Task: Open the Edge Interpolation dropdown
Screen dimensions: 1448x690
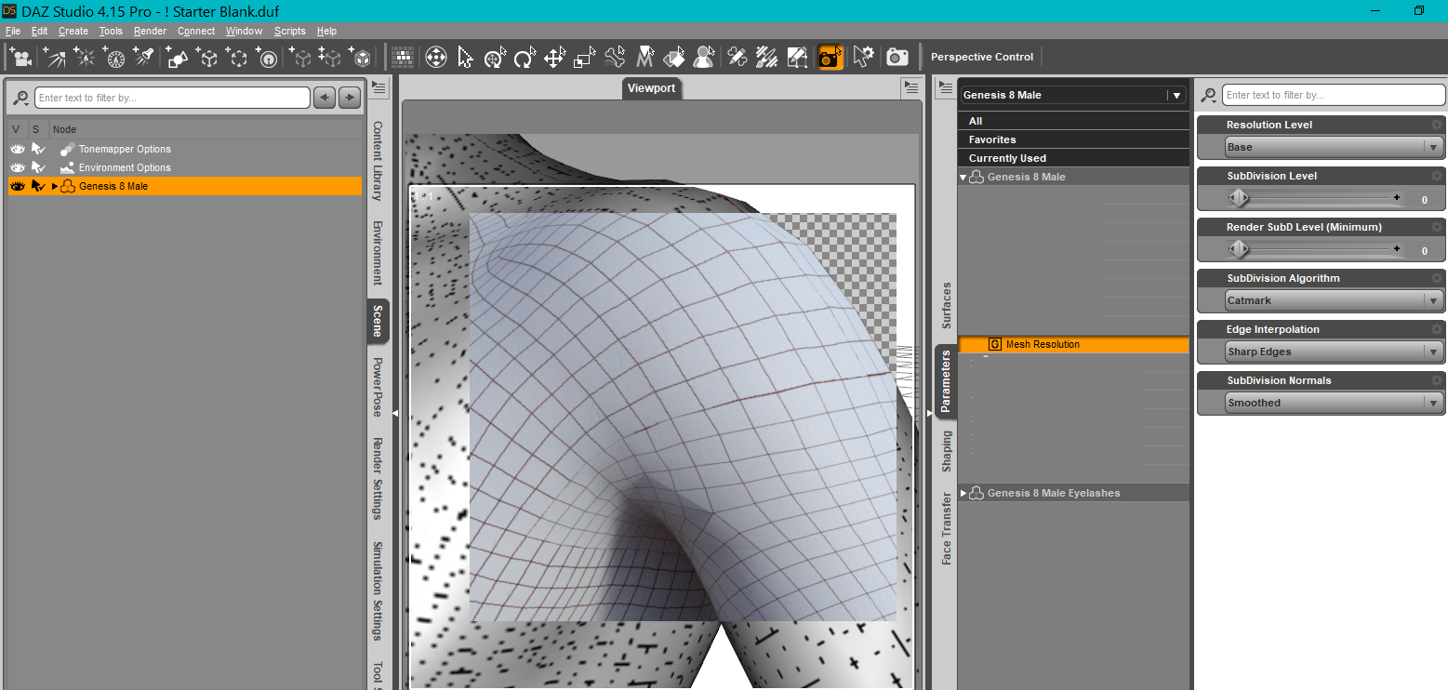Action: click(x=1335, y=352)
